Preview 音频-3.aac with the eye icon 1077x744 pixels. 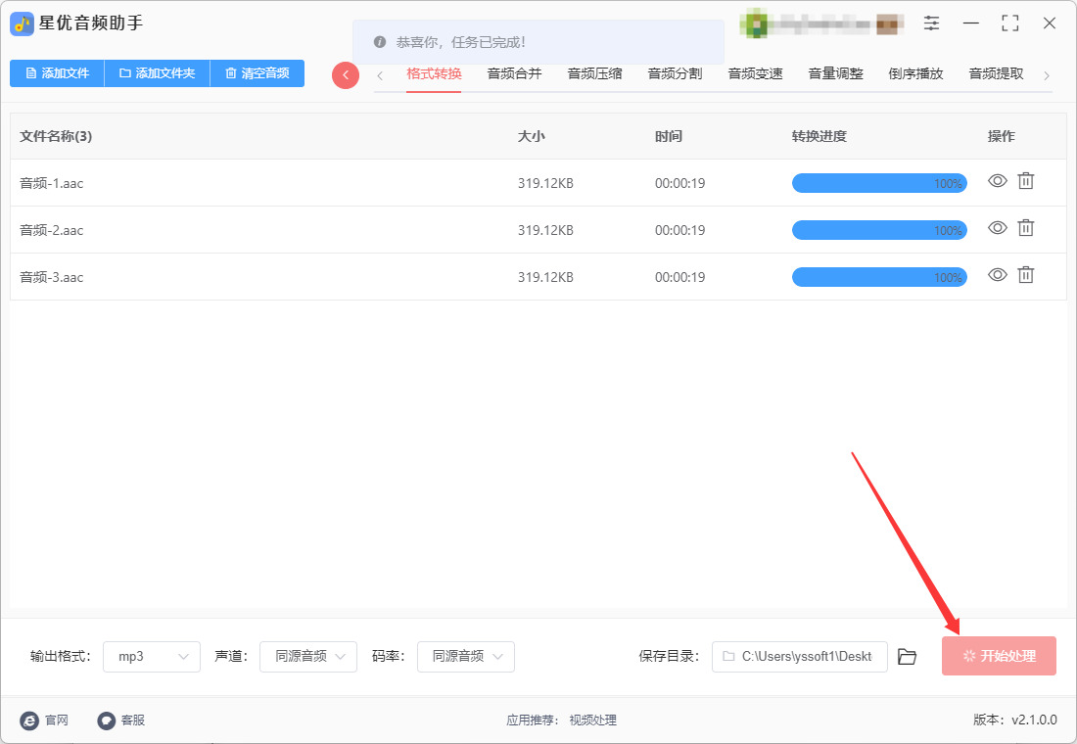pos(998,275)
